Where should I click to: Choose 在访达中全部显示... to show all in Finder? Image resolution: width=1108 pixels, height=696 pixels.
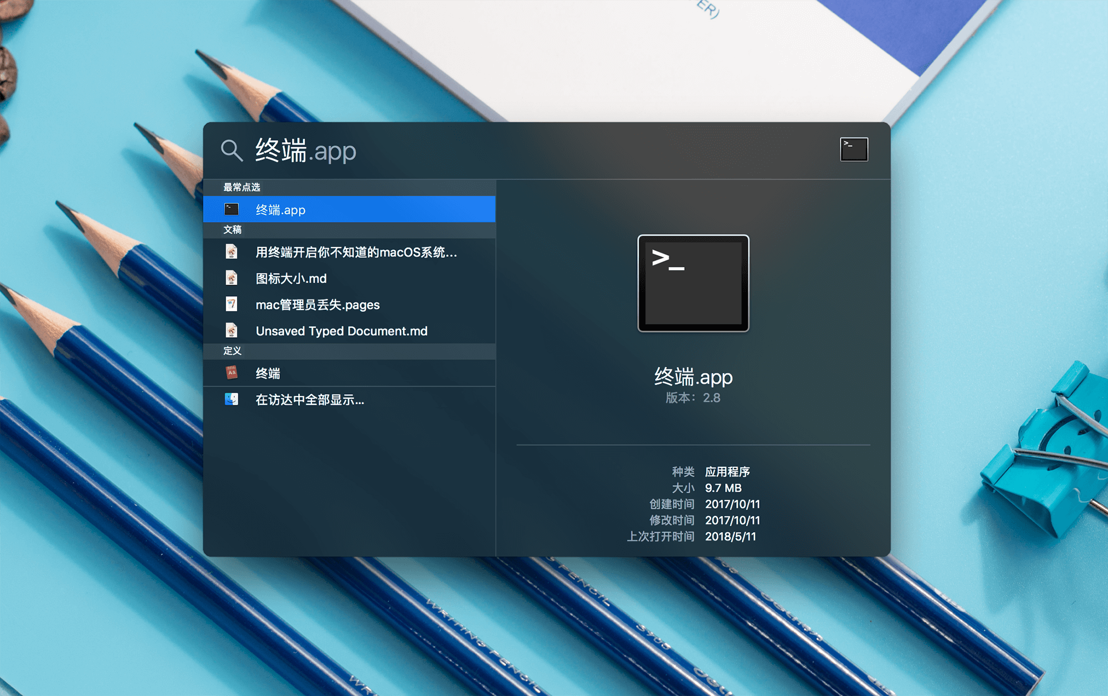tap(350, 400)
